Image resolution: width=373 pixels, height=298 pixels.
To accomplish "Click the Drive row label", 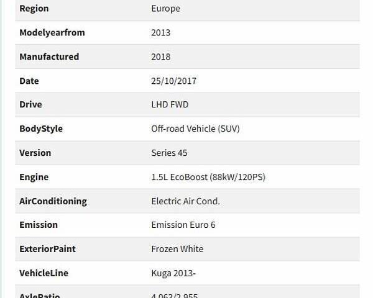I will point(30,104).
